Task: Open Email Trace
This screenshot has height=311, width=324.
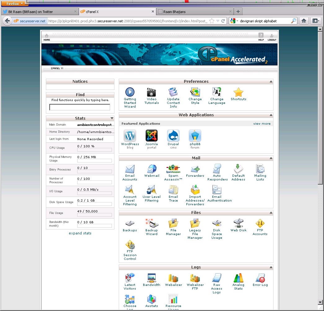Action: click(173, 193)
